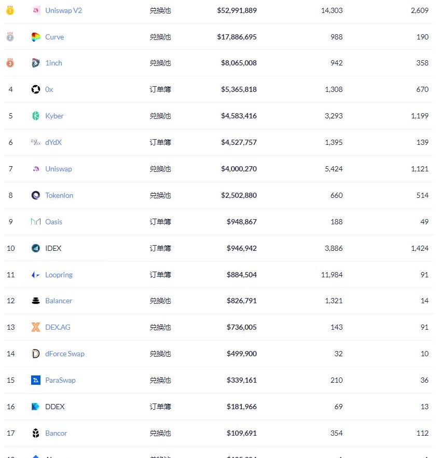Open the dForce Swap link

point(64,354)
